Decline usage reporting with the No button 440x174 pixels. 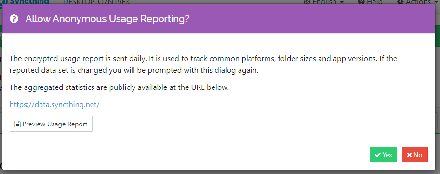pyautogui.click(x=415, y=154)
